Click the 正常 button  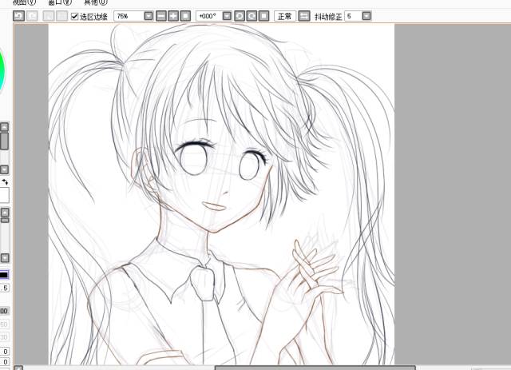tap(285, 16)
